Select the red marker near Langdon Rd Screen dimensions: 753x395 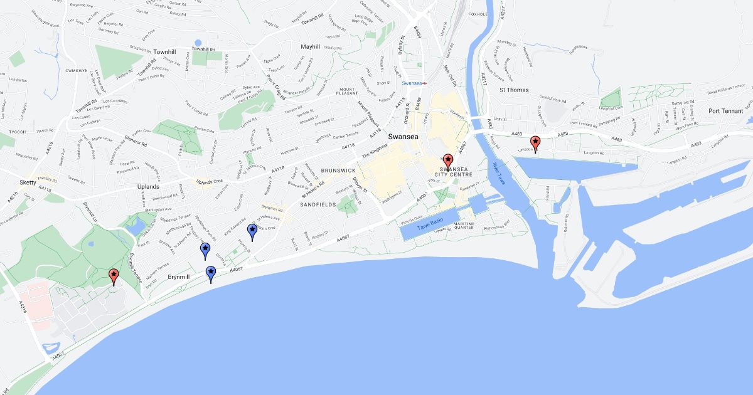(535, 144)
